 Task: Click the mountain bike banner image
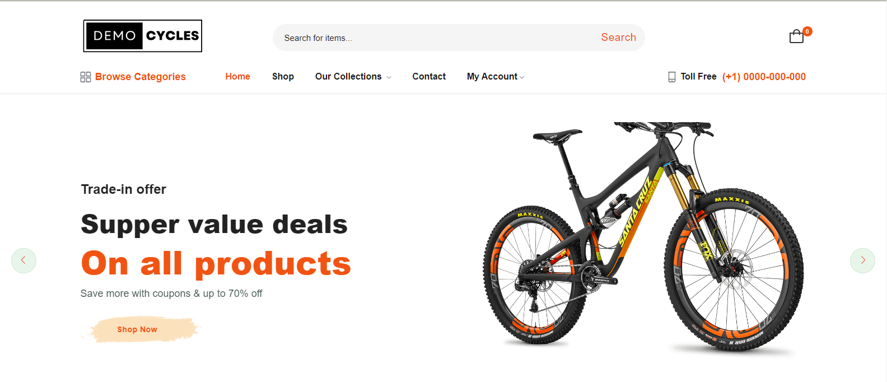coord(643,238)
